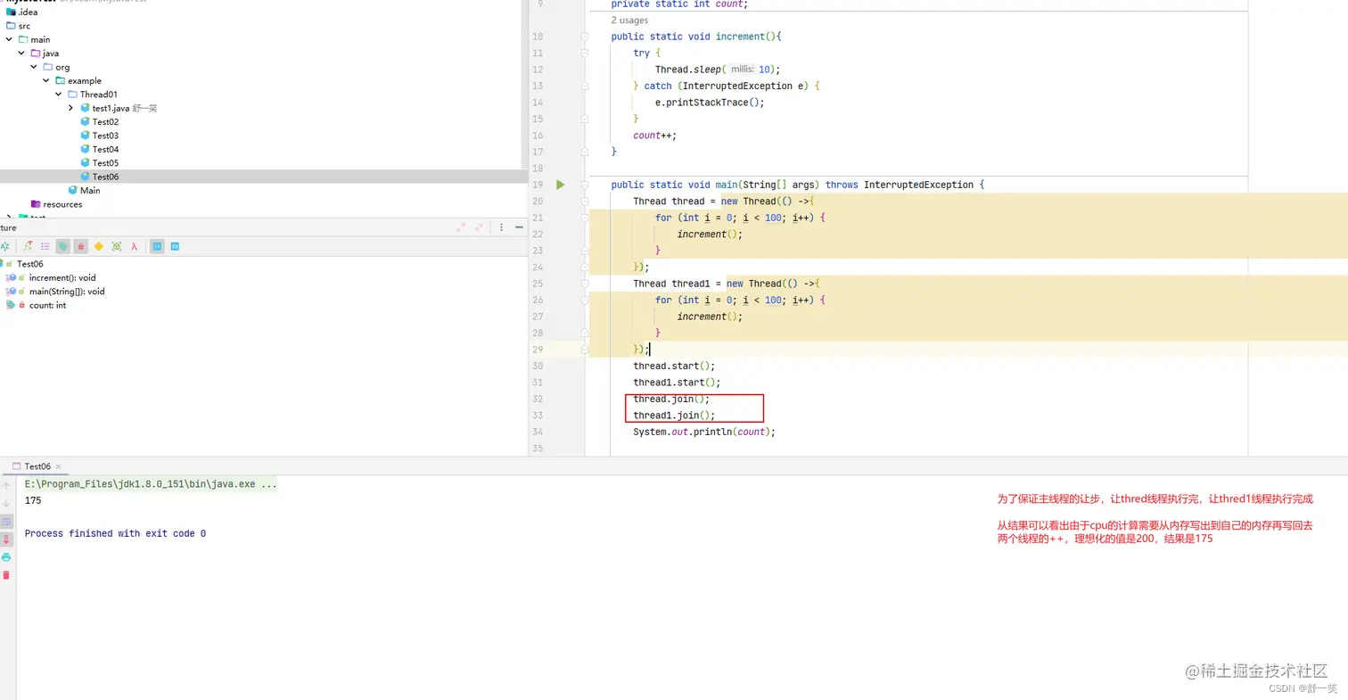This screenshot has width=1348, height=700.
Task: Toggle Show Anonymous Classes in Structure
Action: click(117, 246)
